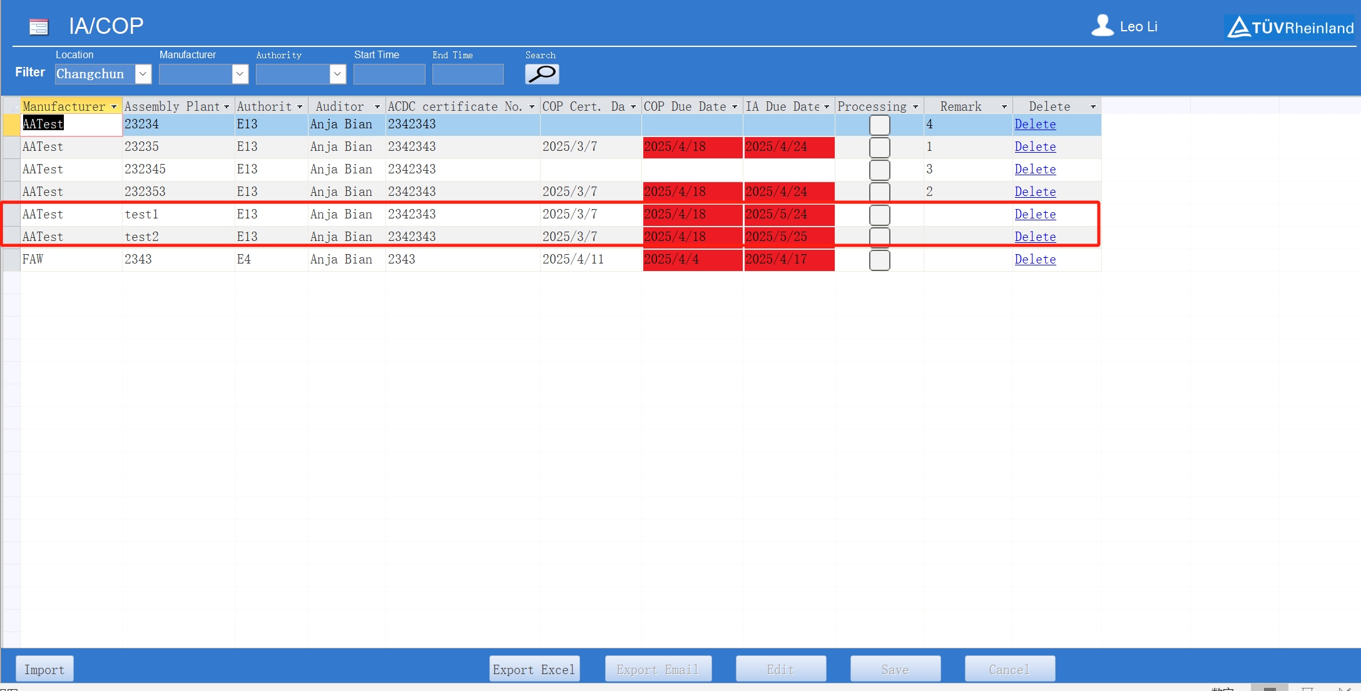1361x691 pixels.
Task: Click the magnifier Search button
Action: 542,74
